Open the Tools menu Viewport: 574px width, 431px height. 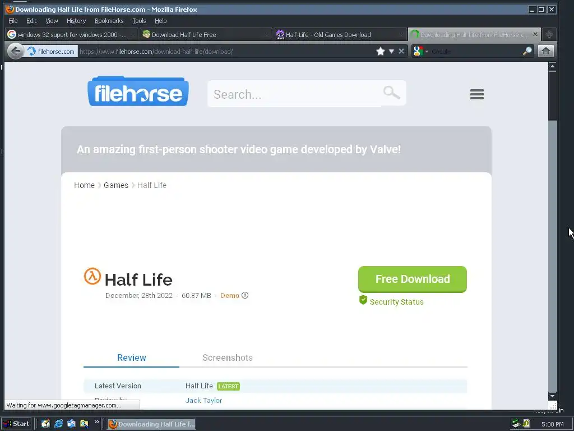[x=139, y=21]
